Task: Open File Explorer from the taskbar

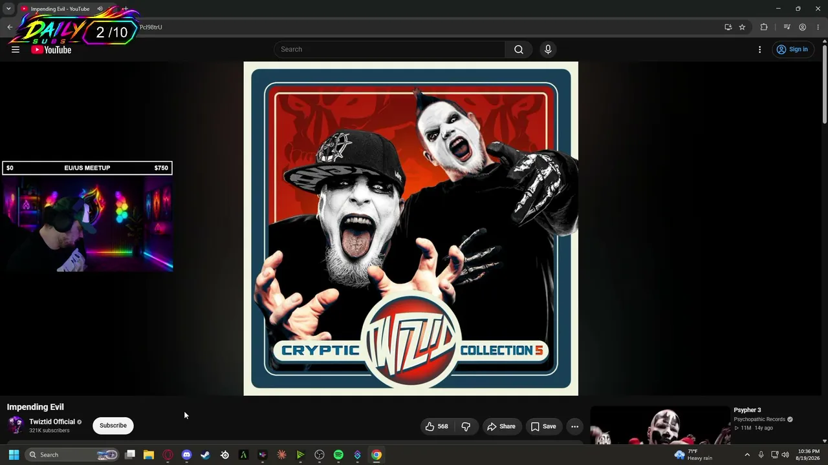Action: click(x=149, y=455)
